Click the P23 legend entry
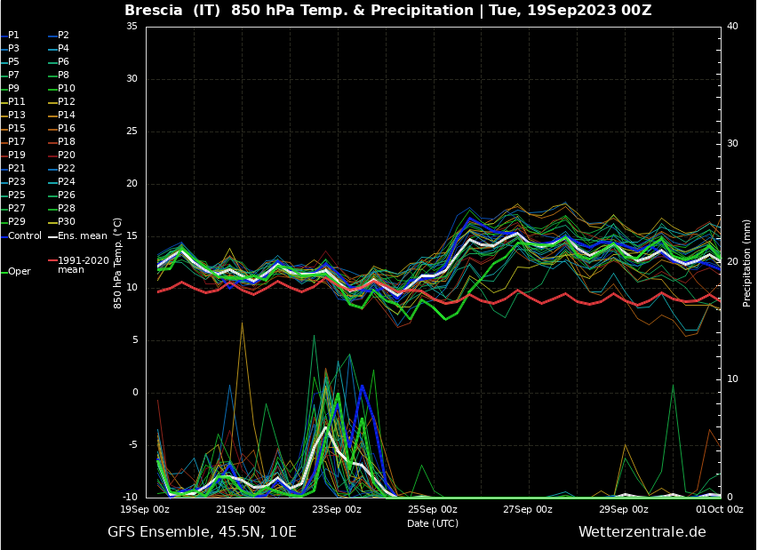 pyautogui.click(x=13, y=182)
